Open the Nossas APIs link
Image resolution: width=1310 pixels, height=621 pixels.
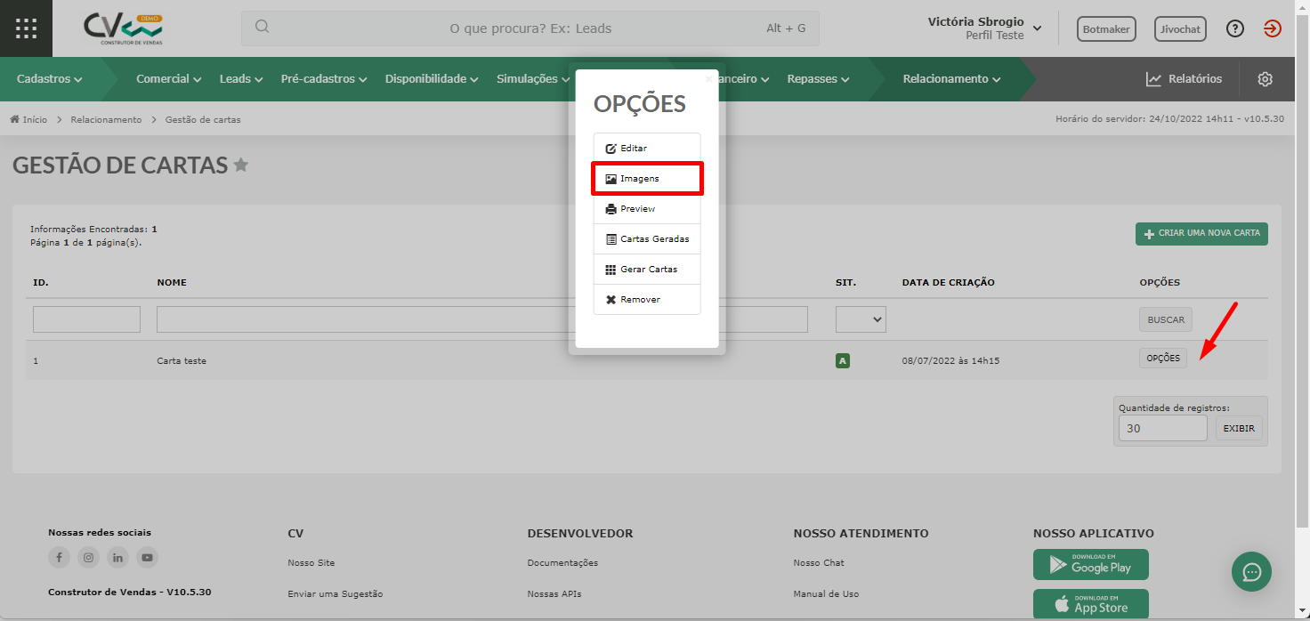coord(554,593)
